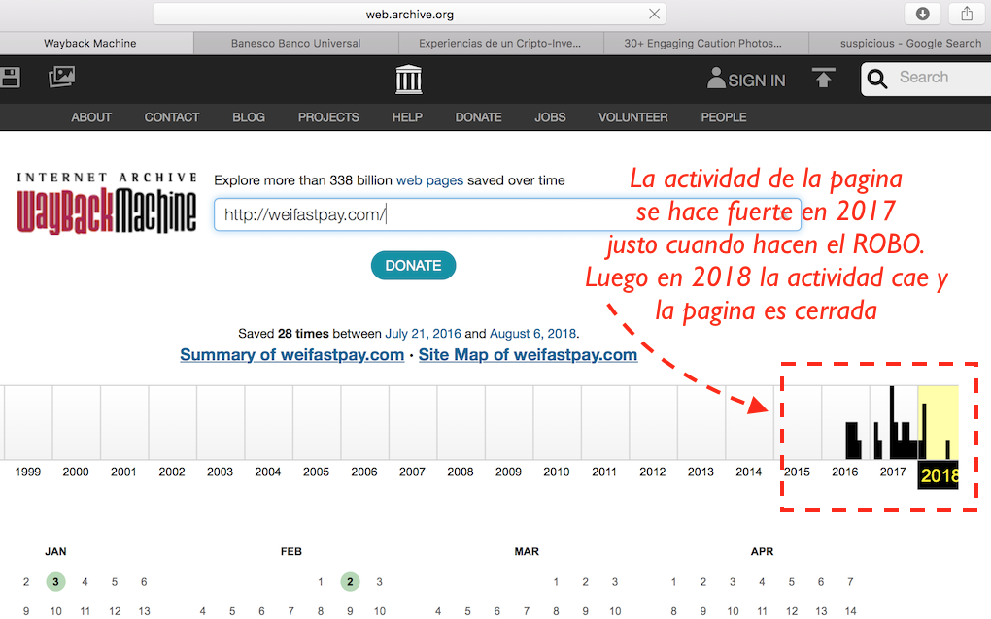Viewport: 991px width, 619px height.
Task: Click the upload arrow icon
Action: (823, 78)
